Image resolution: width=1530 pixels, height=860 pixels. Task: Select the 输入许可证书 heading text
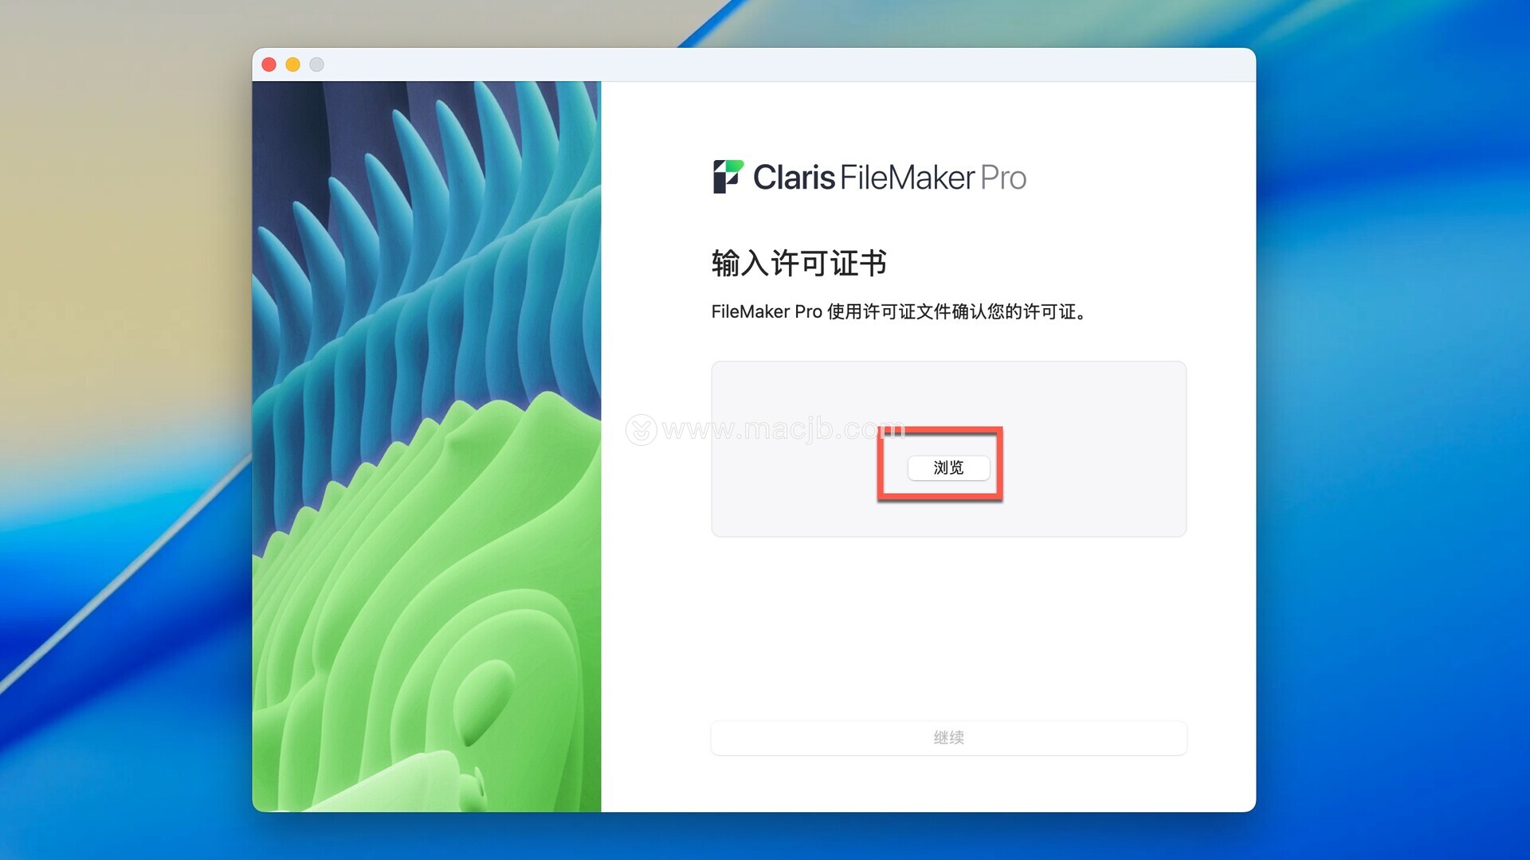798,263
